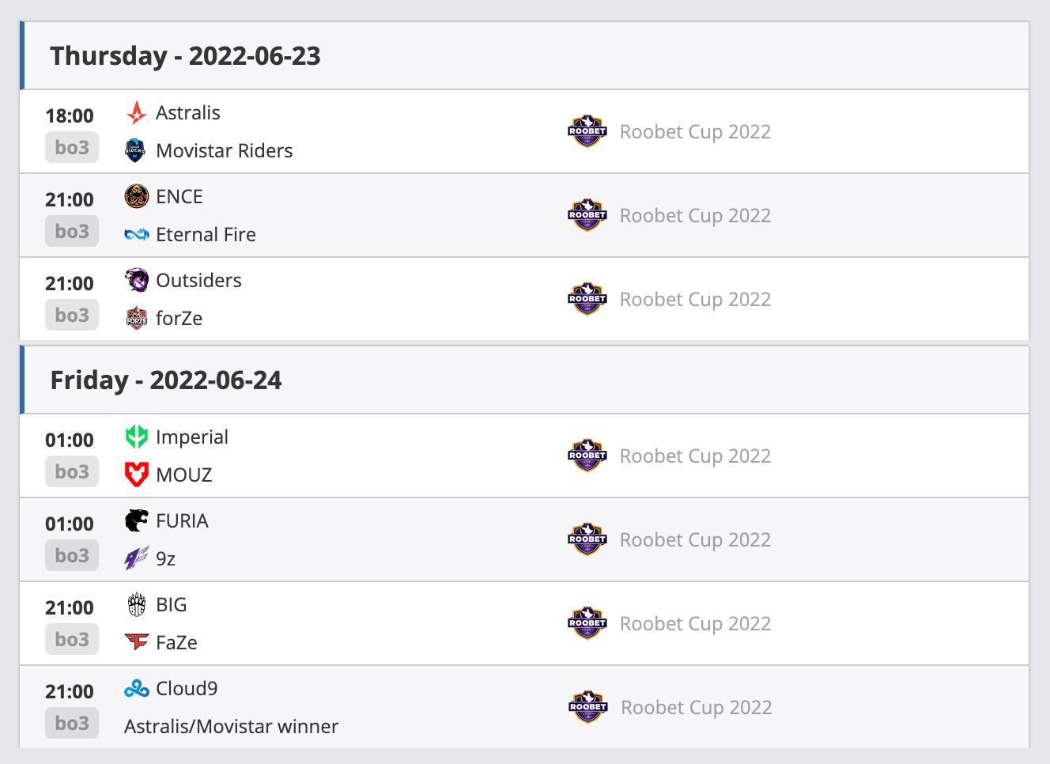Click the BIG bear-claw logo
Screen dimensions: 1050x764
point(135,604)
